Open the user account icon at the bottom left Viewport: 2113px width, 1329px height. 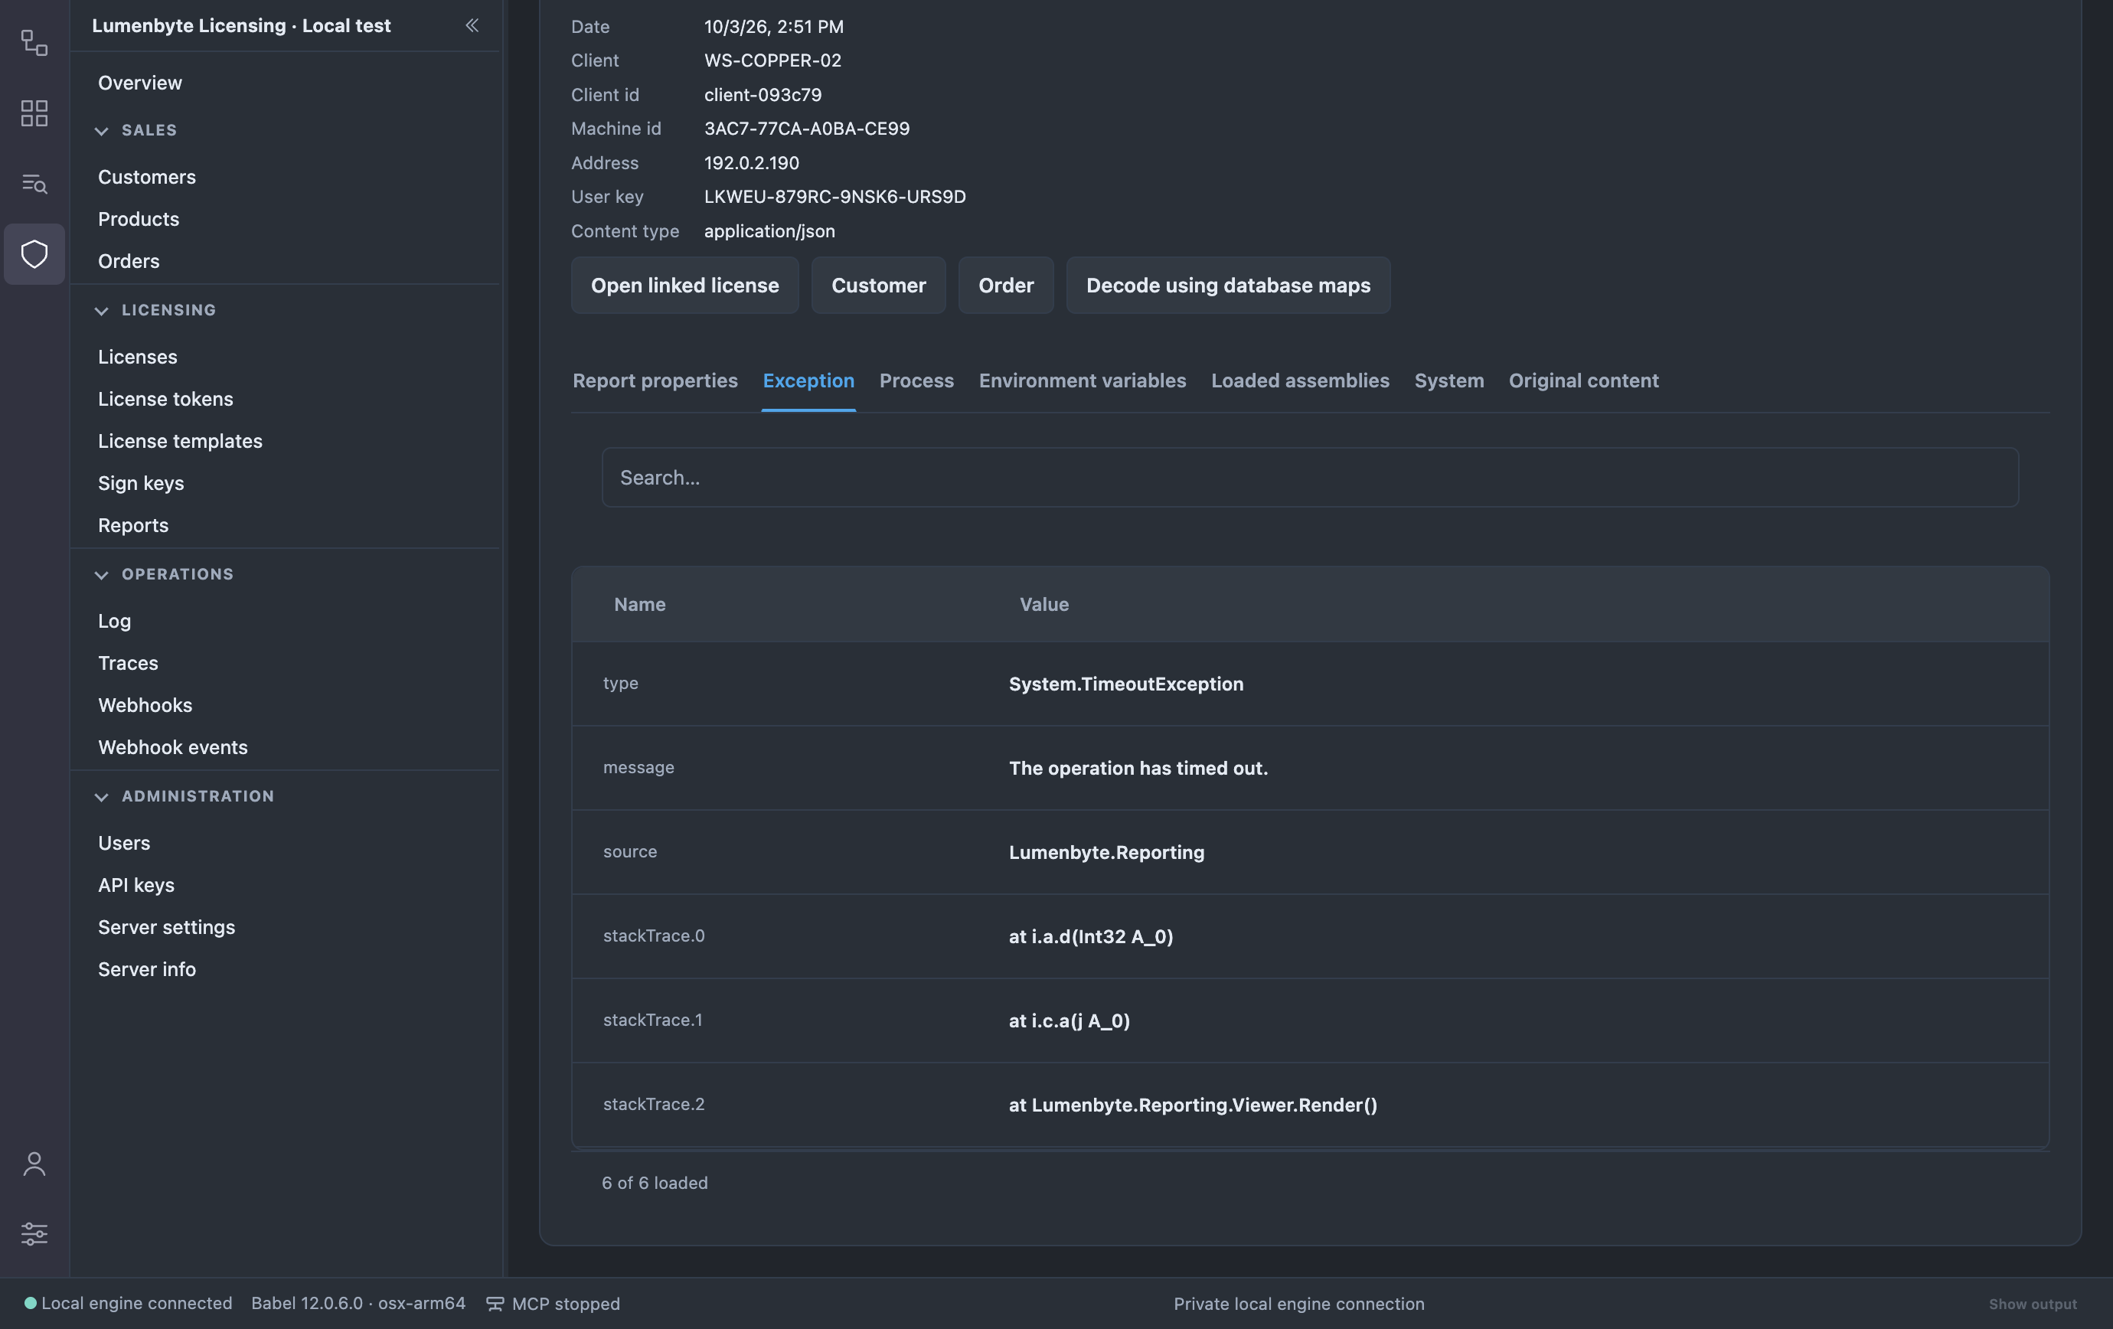[x=34, y=1164]
